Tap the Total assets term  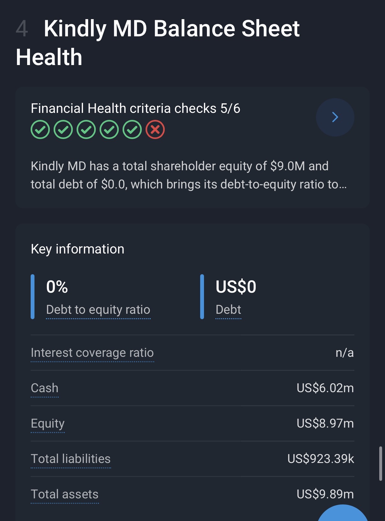click(64, 494)
